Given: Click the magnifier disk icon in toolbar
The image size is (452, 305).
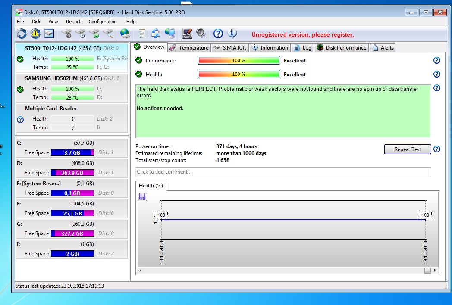Looking at the screenshot, I should click(x=108, y=33).
